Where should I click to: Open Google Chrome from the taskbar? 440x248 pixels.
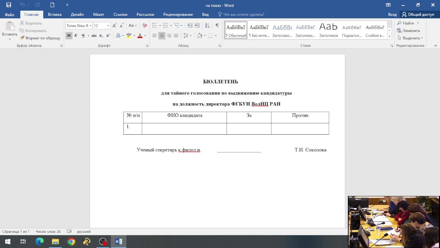coord(71,241)
